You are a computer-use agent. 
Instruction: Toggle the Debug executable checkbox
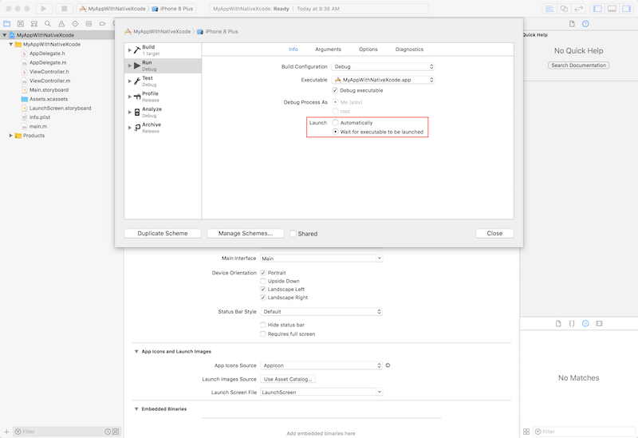coord(335,90)
